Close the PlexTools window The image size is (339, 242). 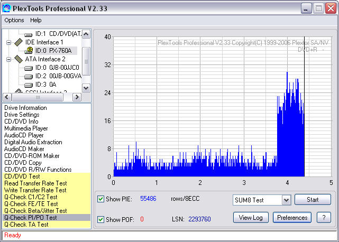[331, 8]
